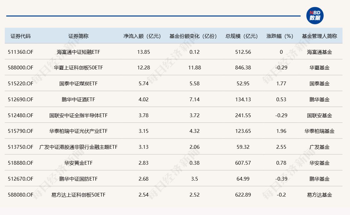
Task: Click fund name 海富通中证短融ETF
Action: point(78,52)
